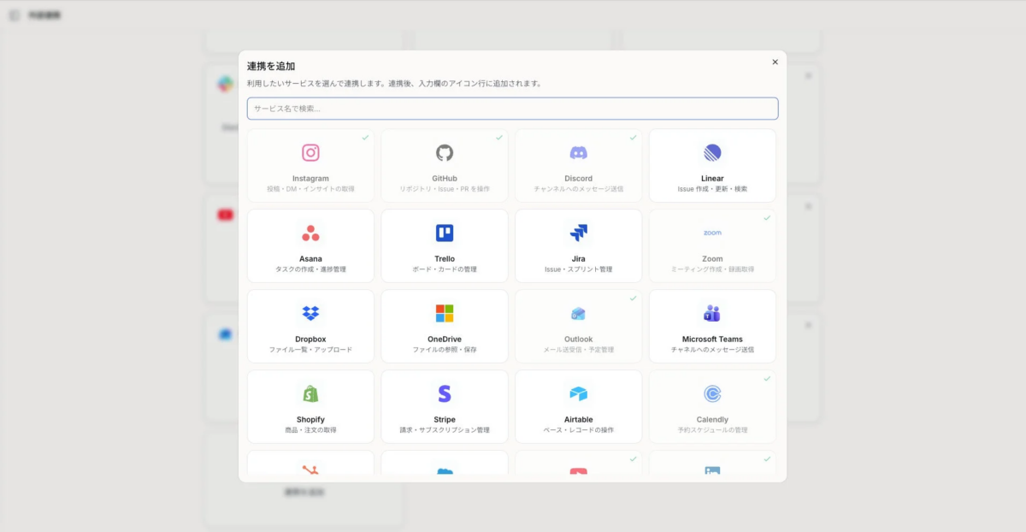Viewport: 1026px width, 532px height.
Task: Click the connected checkmark on Calendly card
Action: click(767, 378)
